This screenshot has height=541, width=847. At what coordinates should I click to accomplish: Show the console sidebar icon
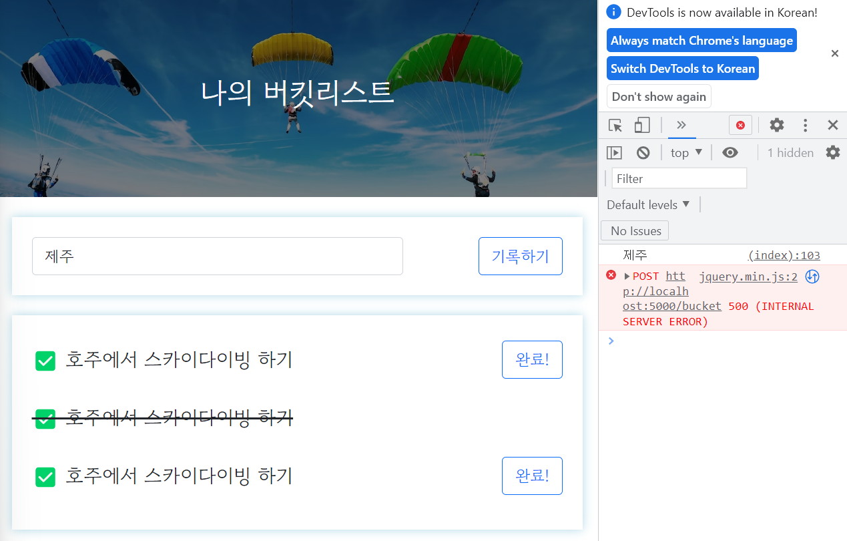(x=614, y=153)
